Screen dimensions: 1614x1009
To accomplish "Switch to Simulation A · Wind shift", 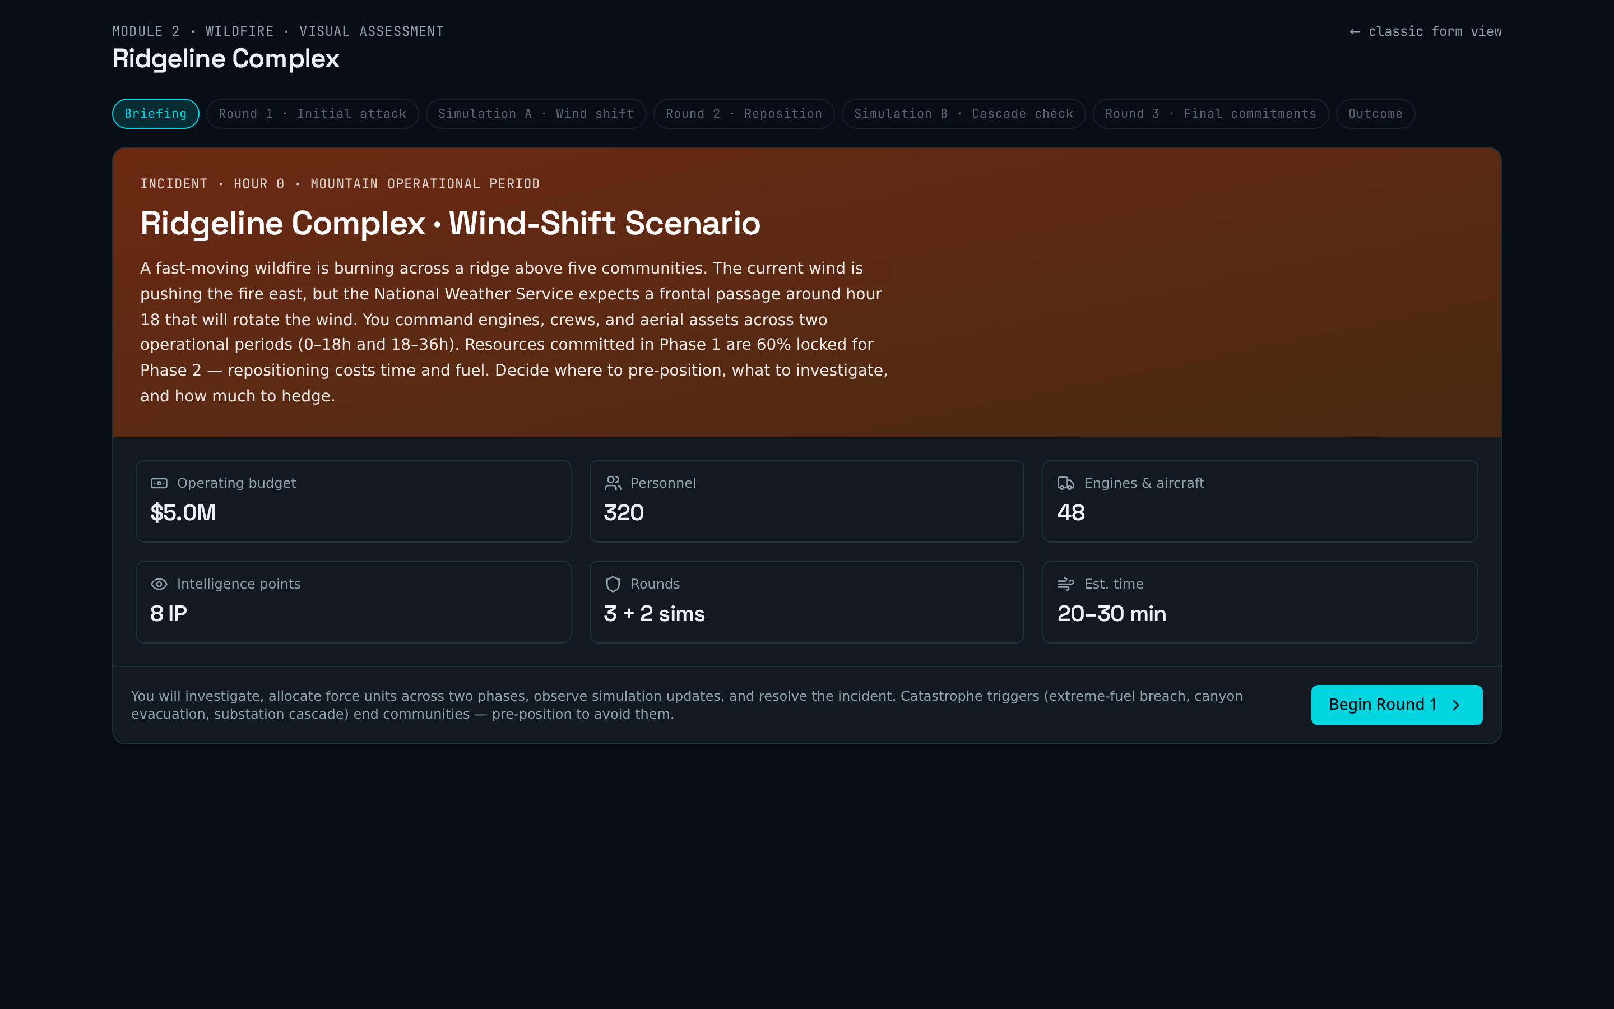I will pos(536,113).
